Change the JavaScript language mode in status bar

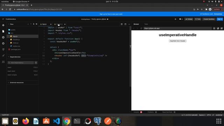click(x=219, y=115)
